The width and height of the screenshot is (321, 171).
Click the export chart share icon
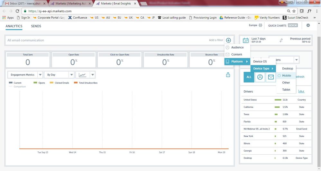[228, 75]
